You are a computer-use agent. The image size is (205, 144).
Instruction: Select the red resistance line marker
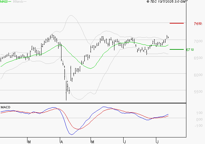(x=177, y=23)
